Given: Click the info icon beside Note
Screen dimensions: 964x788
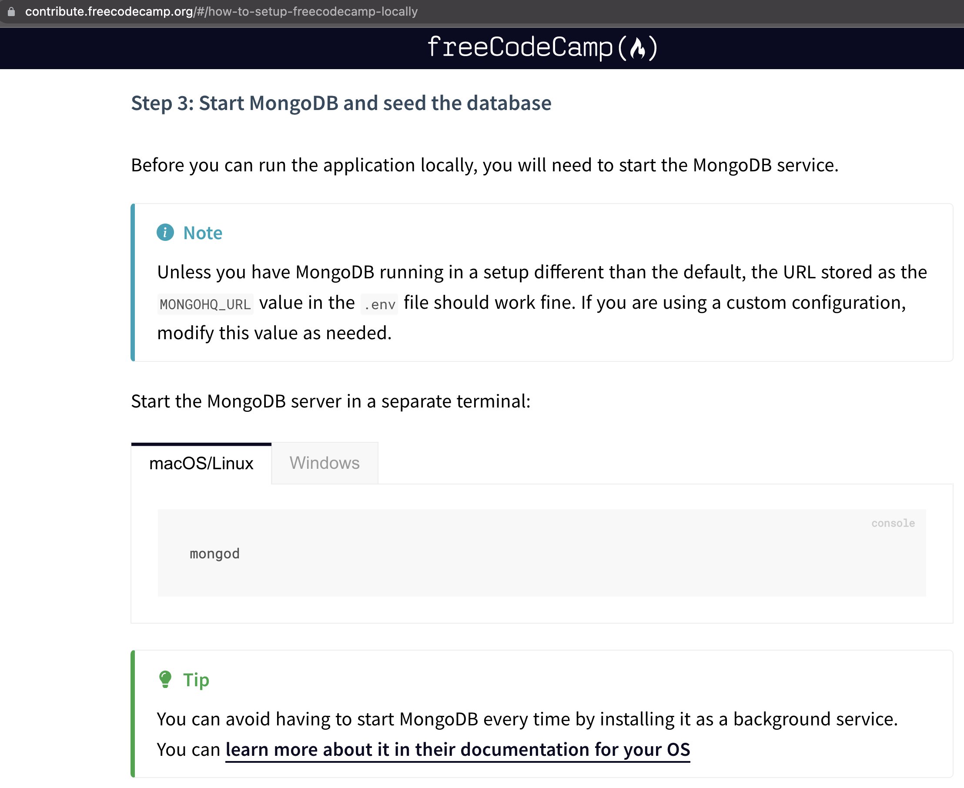Looking at the screenshot, I should click(x=165, y=233).
